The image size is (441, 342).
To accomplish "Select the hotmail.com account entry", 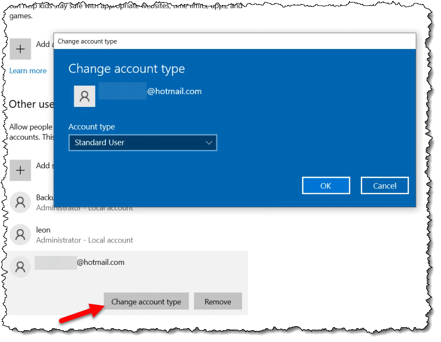I will point(99,267).
